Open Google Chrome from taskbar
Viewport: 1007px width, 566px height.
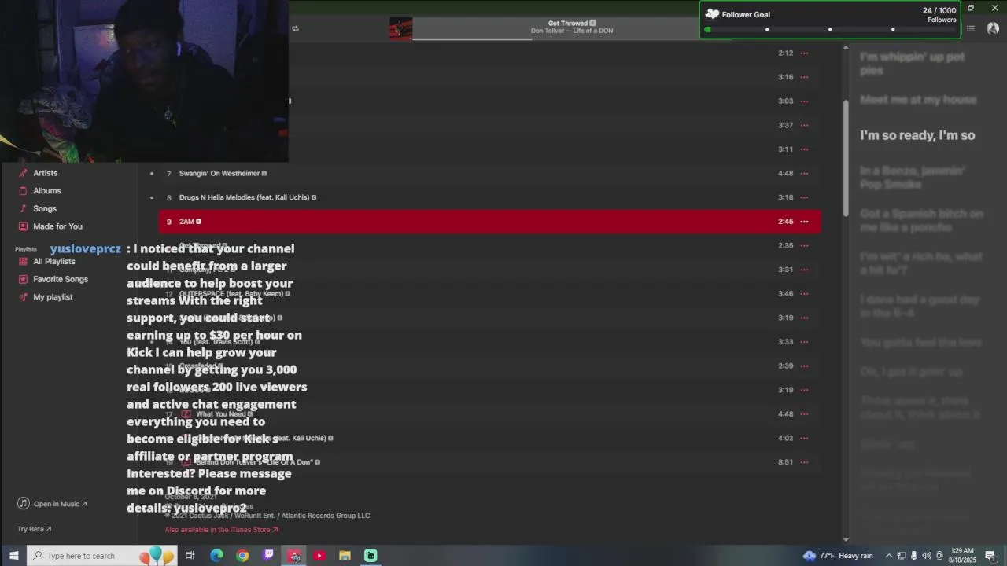[242, 556]
